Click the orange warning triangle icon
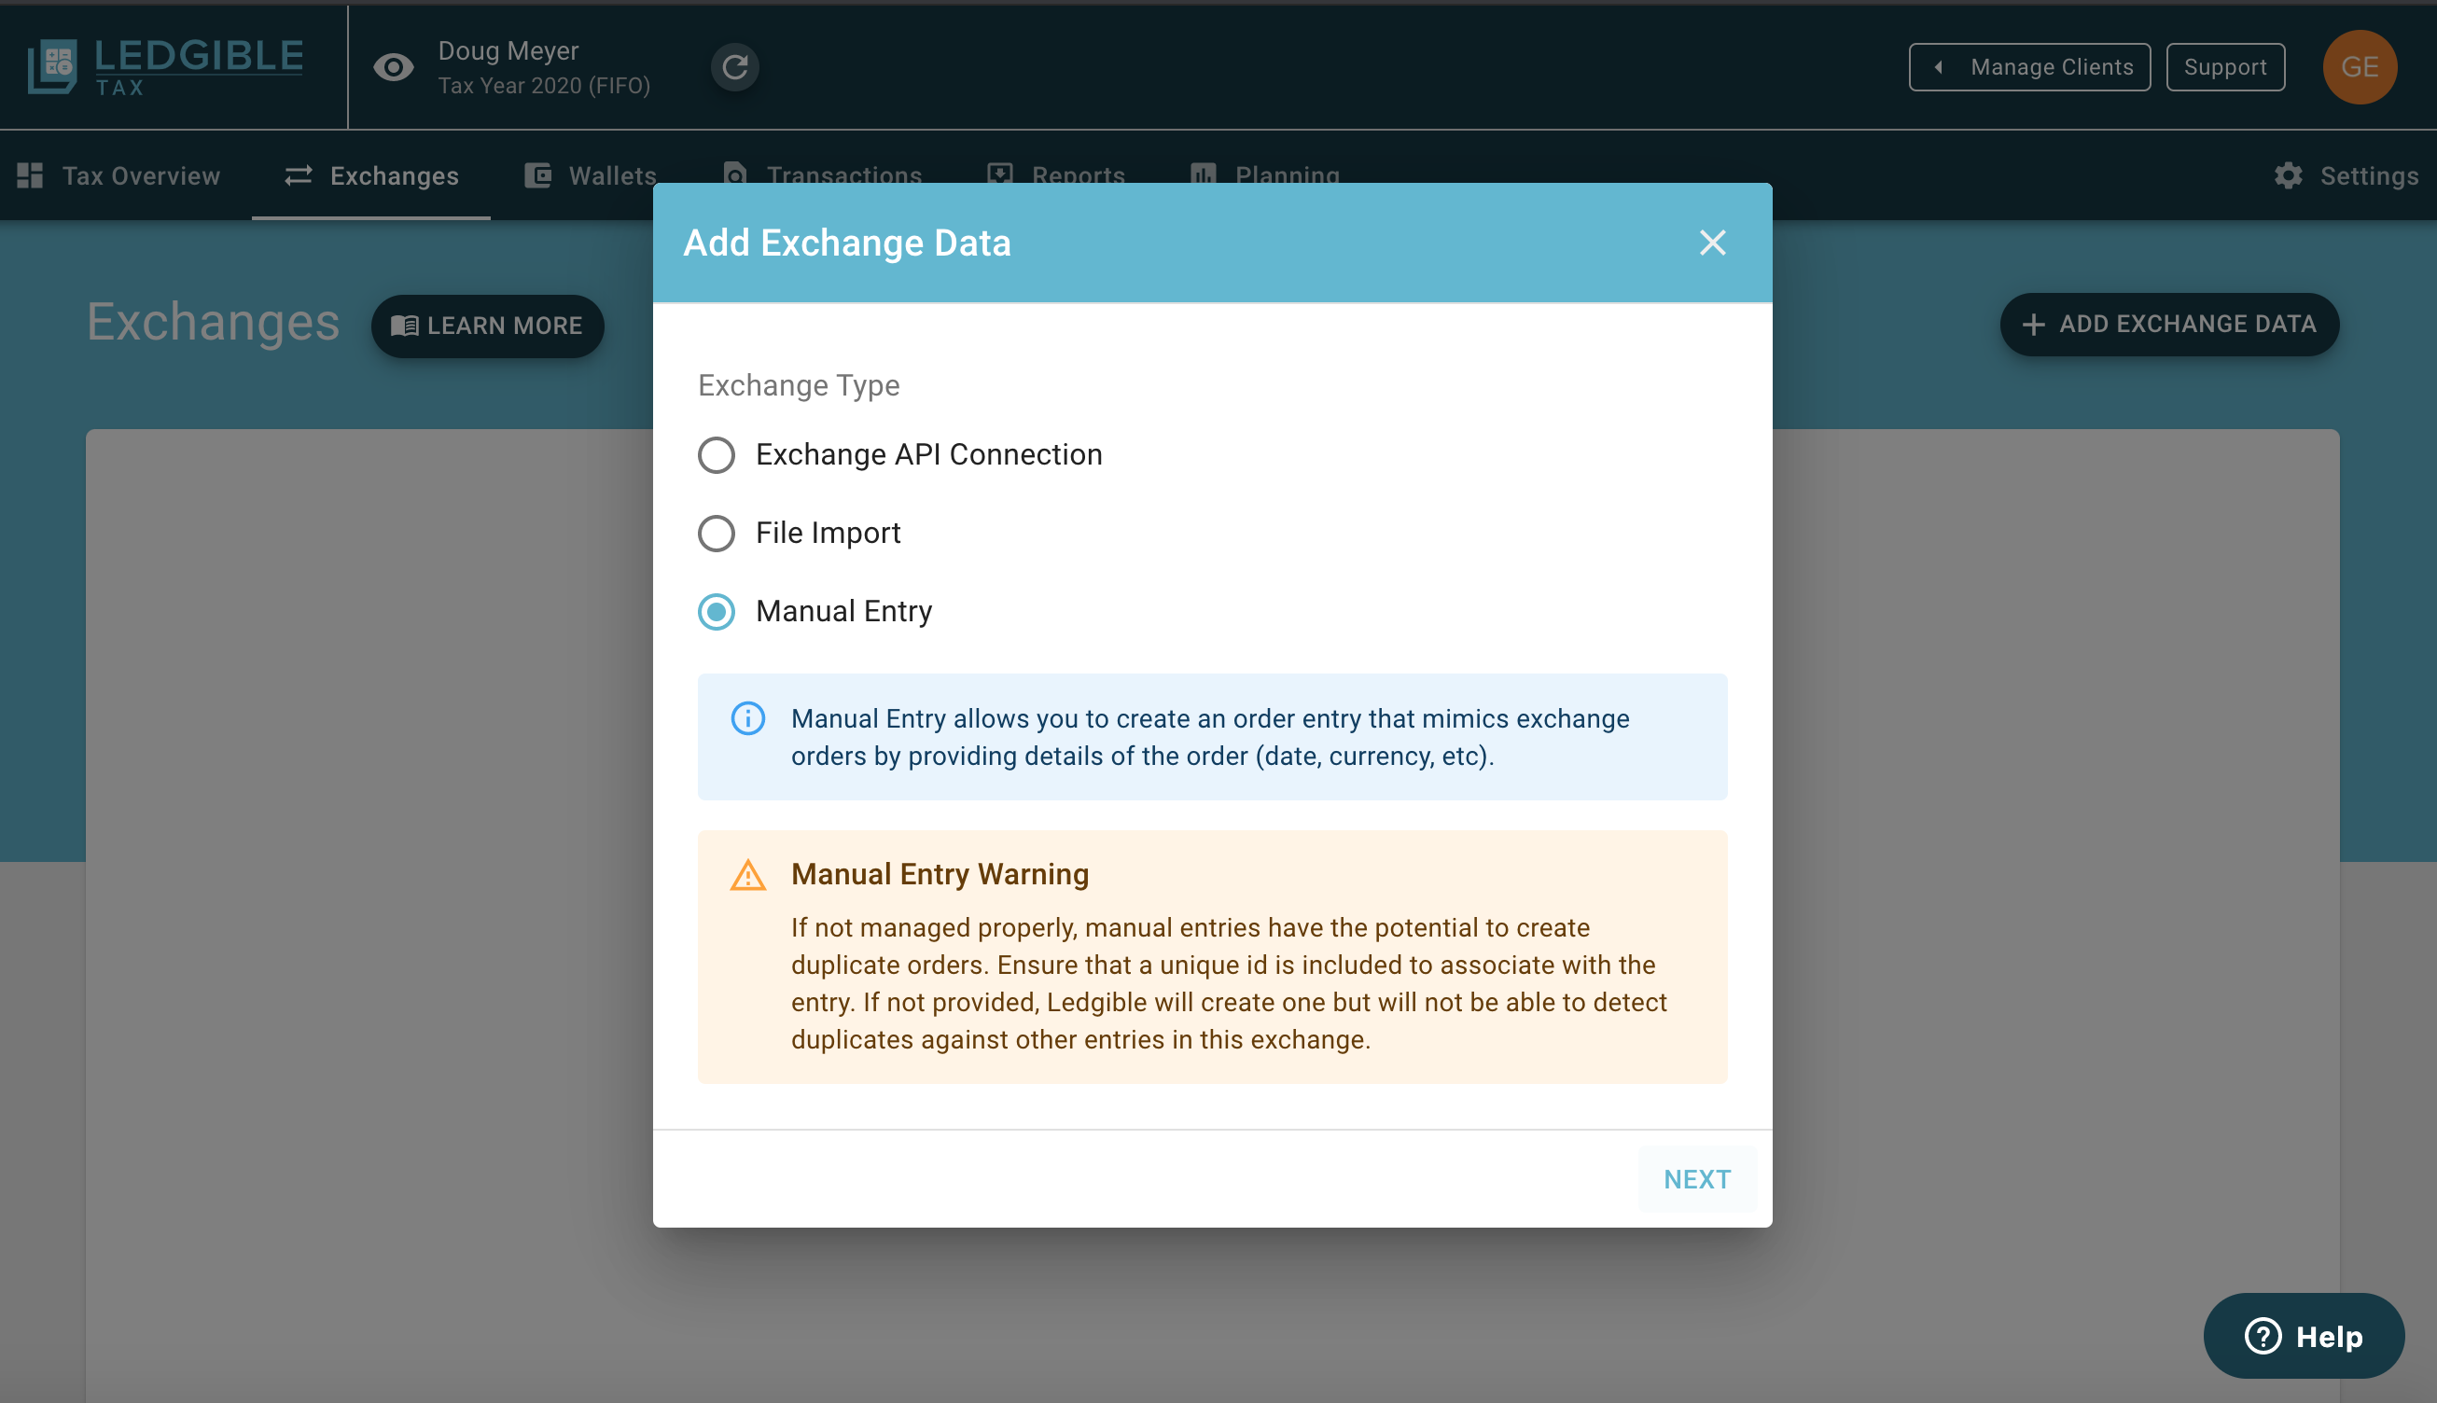The width and height of the screenshot is (2437, 1403). click(747, 875)
